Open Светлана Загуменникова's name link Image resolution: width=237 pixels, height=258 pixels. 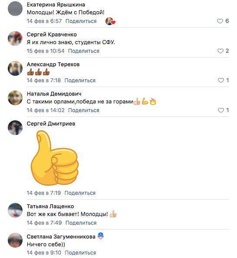click(x=61, y=237)
